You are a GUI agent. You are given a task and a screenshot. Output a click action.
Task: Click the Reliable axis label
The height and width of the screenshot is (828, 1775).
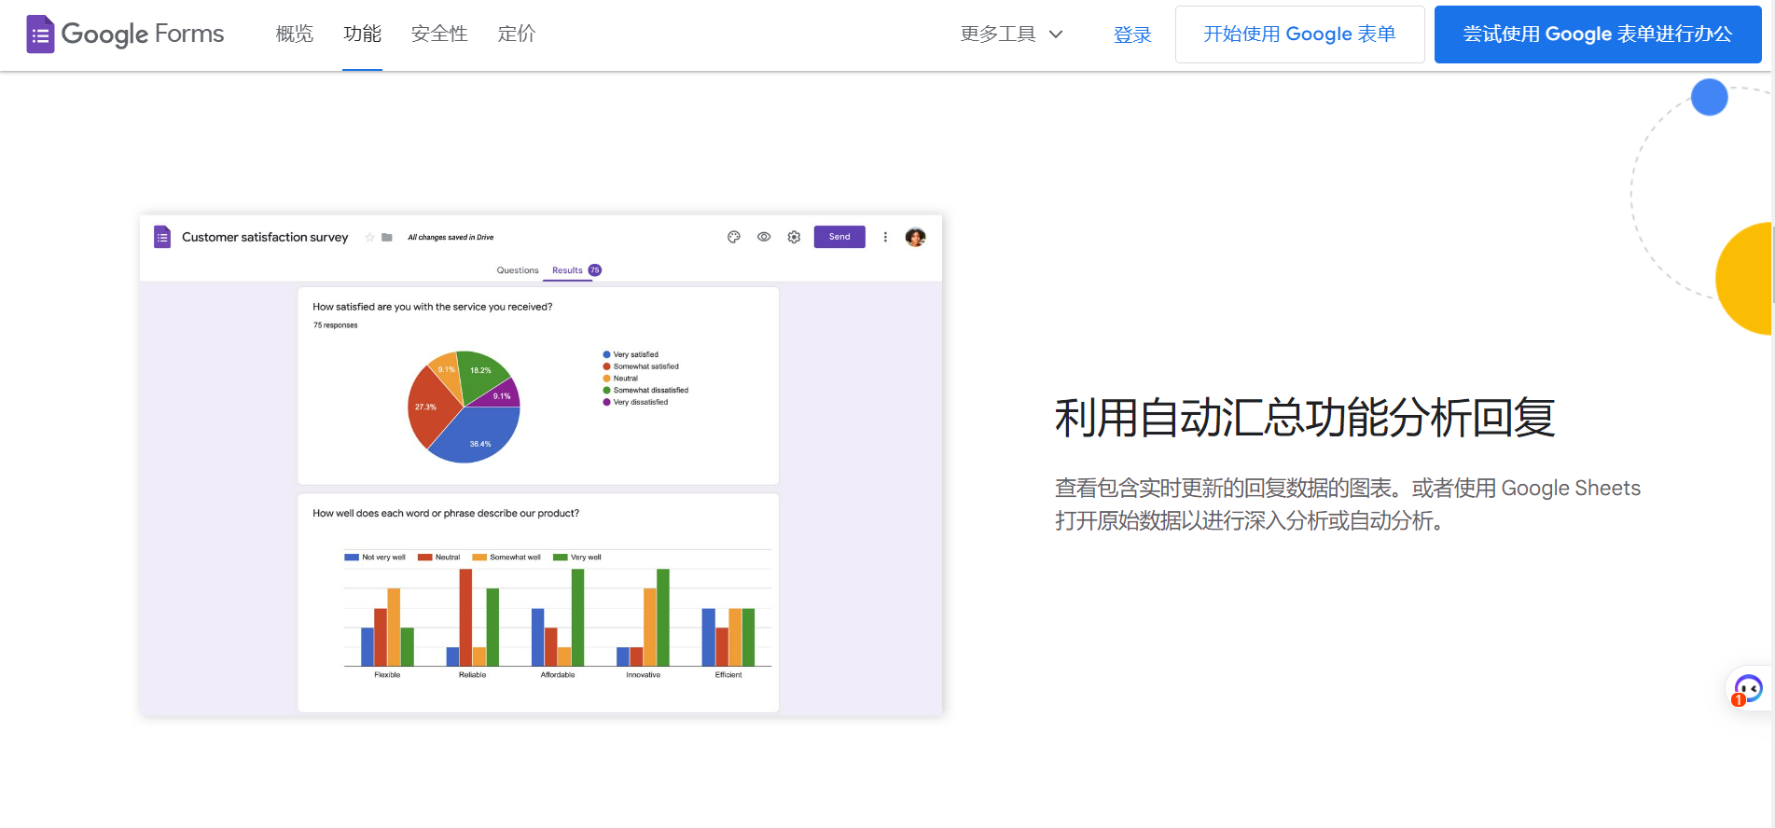(472, 675)
